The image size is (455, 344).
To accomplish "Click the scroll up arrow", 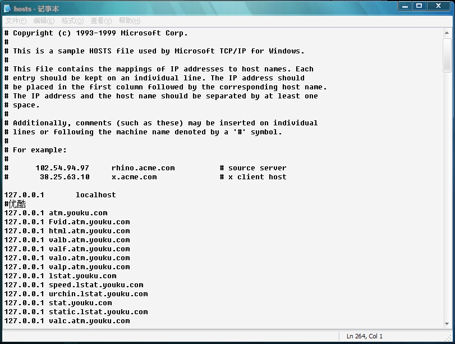I will [x=447, y=33].
